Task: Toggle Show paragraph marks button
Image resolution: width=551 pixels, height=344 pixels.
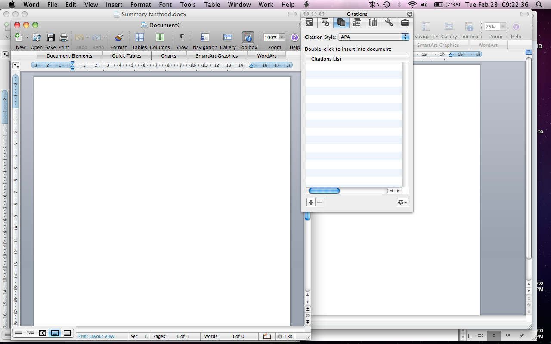Action: point(182,37)
